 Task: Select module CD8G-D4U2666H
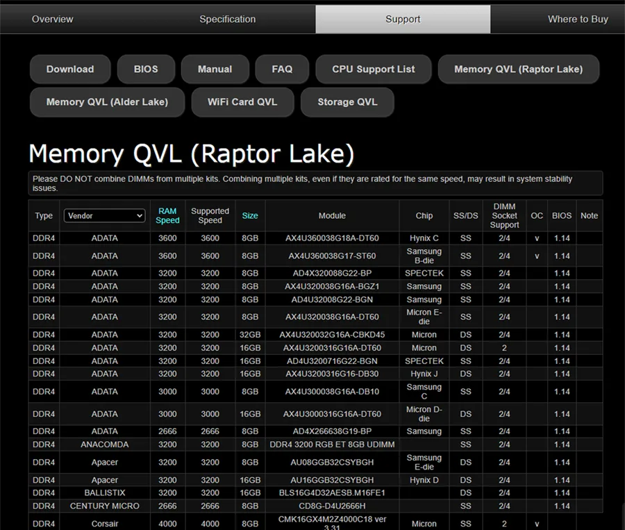(x=332, y=506)
